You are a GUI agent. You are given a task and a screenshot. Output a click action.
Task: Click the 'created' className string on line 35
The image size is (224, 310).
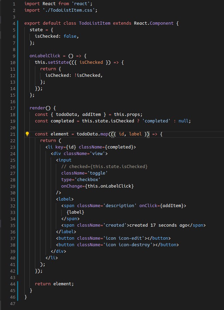(115, 226)
